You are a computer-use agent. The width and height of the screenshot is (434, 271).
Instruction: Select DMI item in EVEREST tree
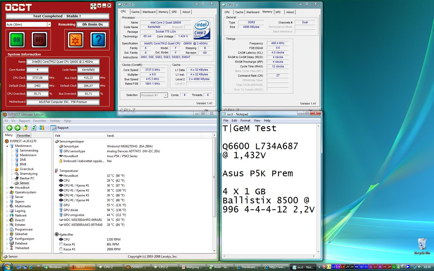[23, 160]
